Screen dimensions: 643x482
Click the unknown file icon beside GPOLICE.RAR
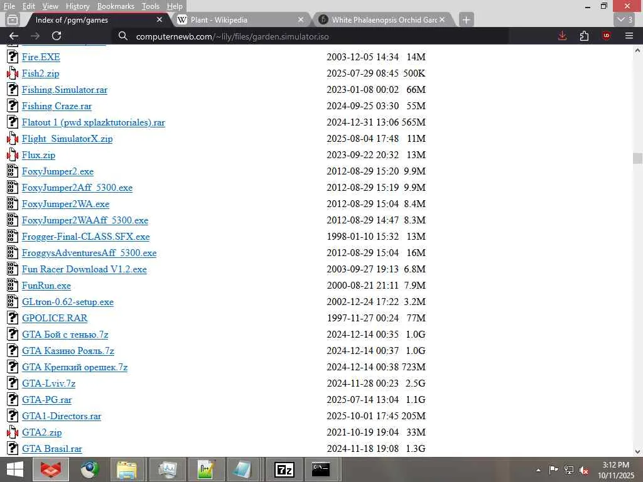pyautogui.click(x=13, y=318)
